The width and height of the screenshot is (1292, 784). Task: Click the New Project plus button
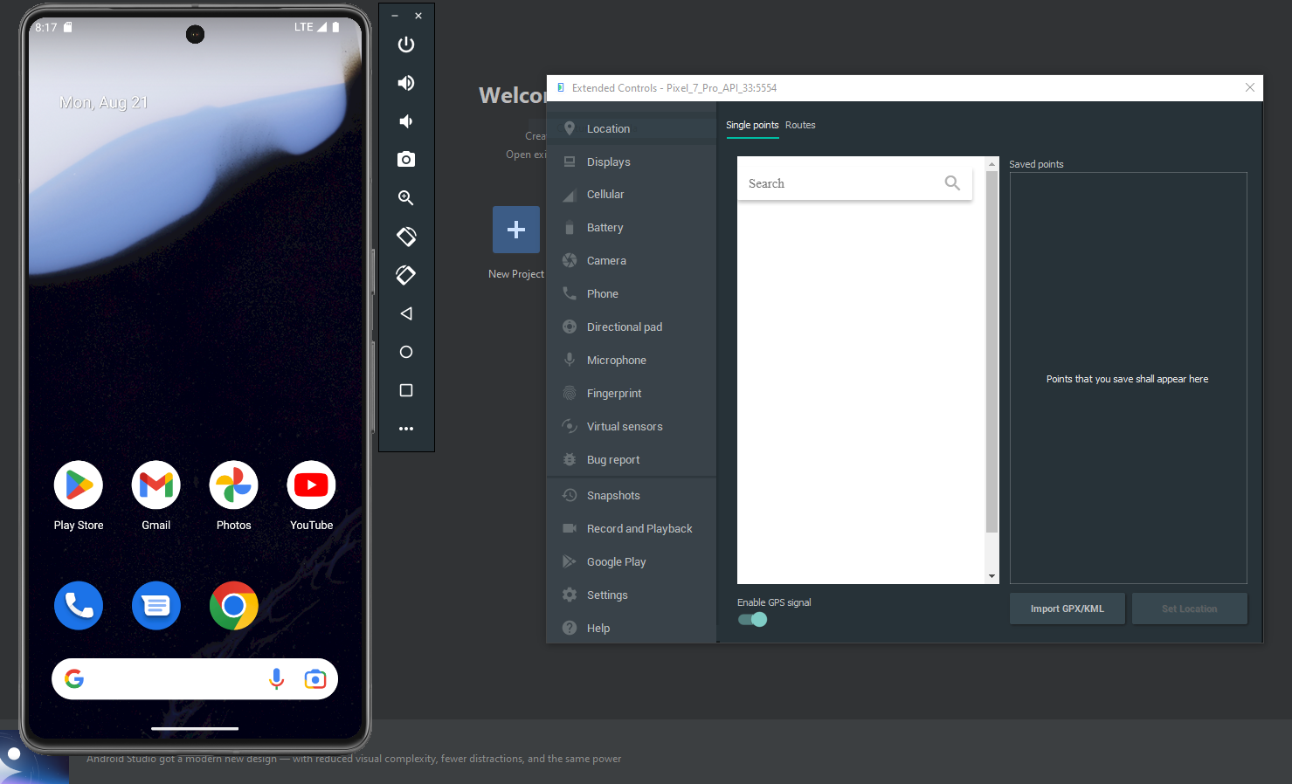point(516,230)
